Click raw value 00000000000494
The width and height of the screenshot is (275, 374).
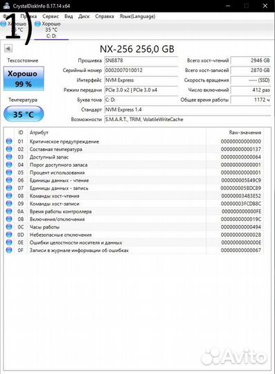(241, 227)
